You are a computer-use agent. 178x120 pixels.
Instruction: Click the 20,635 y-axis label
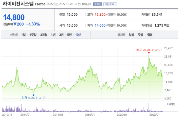(168, 65)
